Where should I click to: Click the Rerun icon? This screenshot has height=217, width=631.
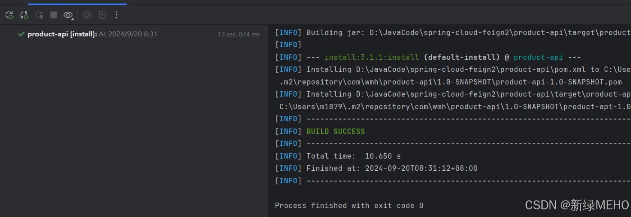click(x=9, y=15)
